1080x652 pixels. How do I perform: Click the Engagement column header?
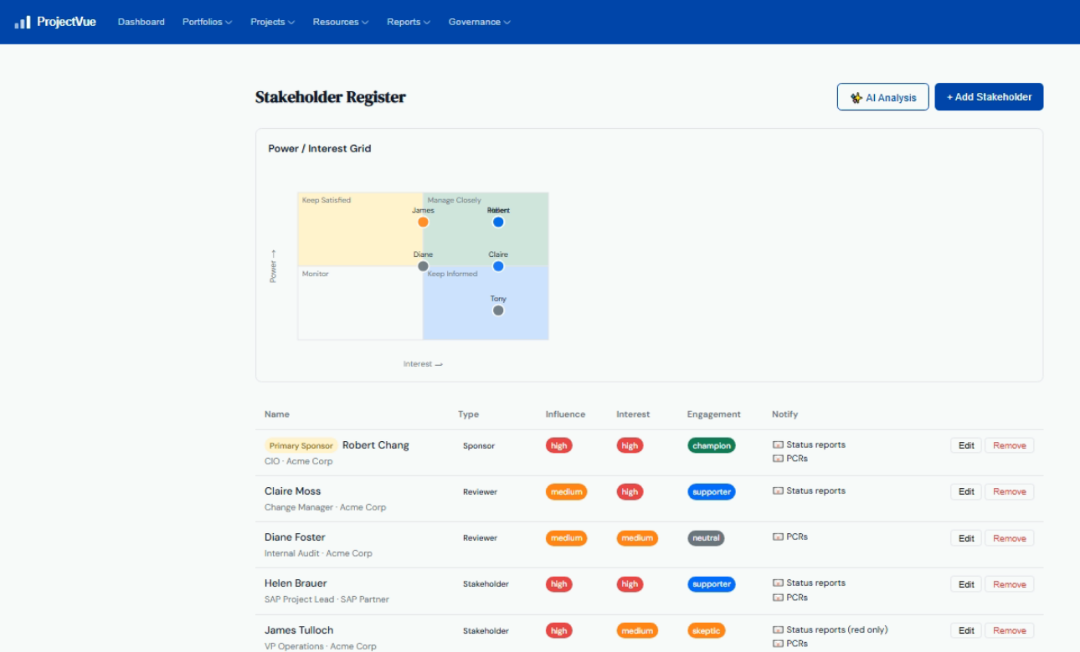pos(714,414)
